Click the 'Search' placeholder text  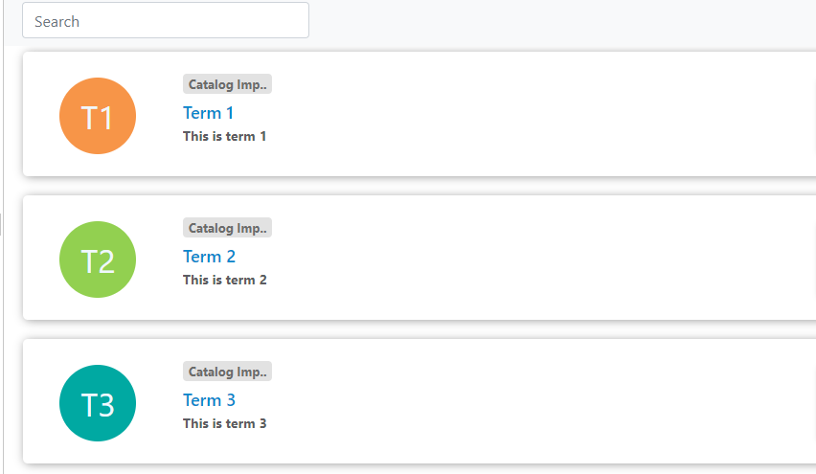(x=57, y=21)
